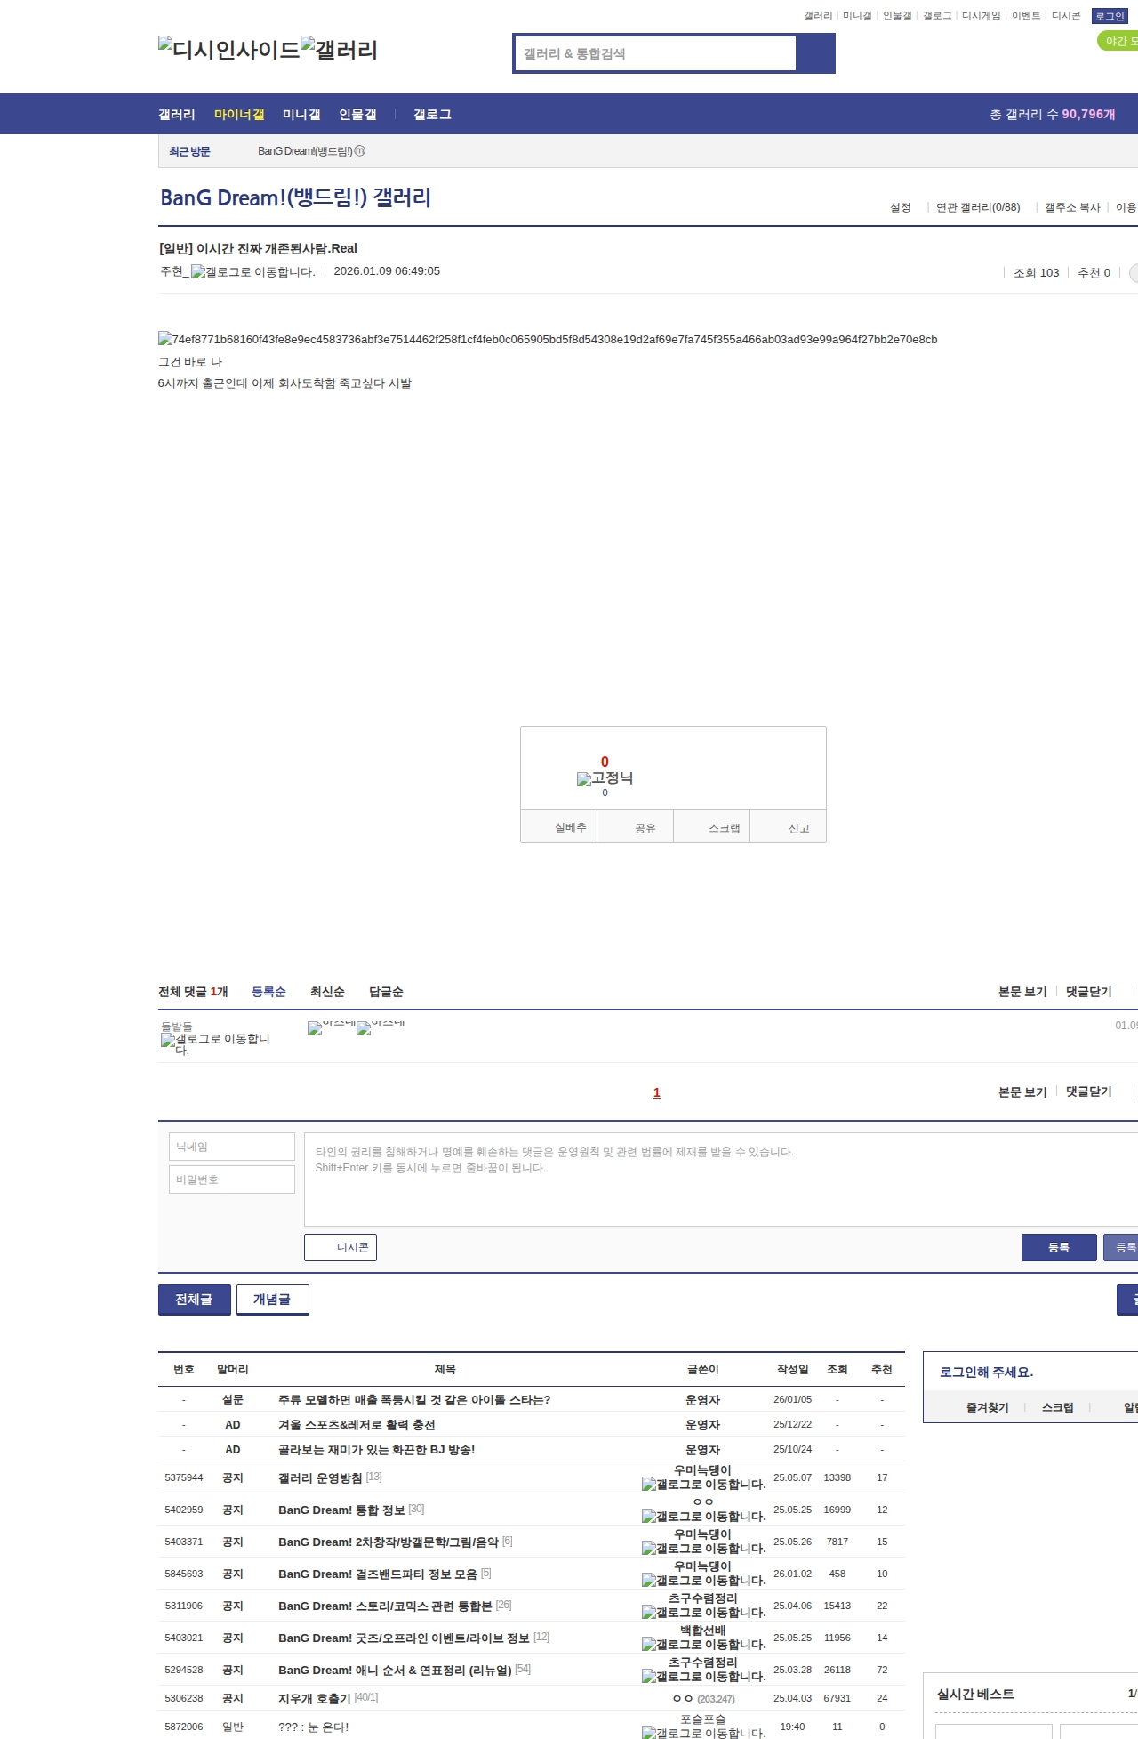Collapse comments with 댓글닫기 beside page number 1
Image resolution: width=1138 pixels, height=1739 pixels.
click(x=1089, y=1091)
